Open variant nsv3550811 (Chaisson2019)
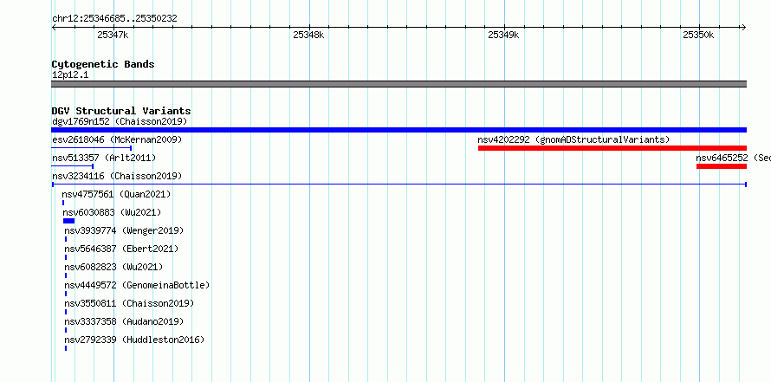Screen dimensions: 771x382 coord(129,303)
